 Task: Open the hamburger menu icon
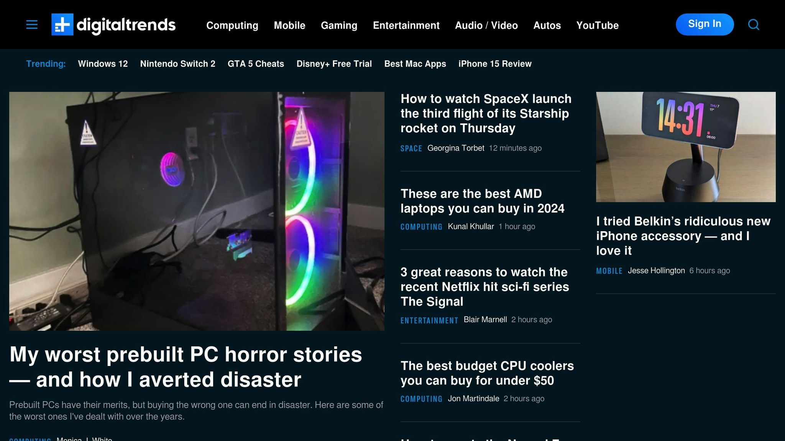[x=32, y=25]
